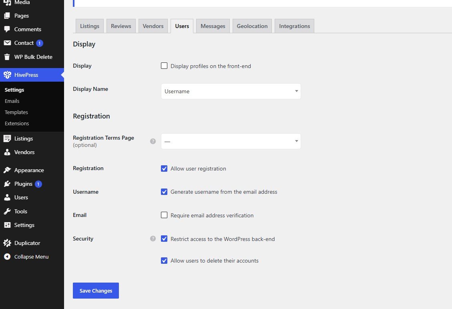The width and height of the screenshot is (452, 309).
Task: Uncheck Generate username from the email address
Action: pyautogui.click(x=164, y=192)
